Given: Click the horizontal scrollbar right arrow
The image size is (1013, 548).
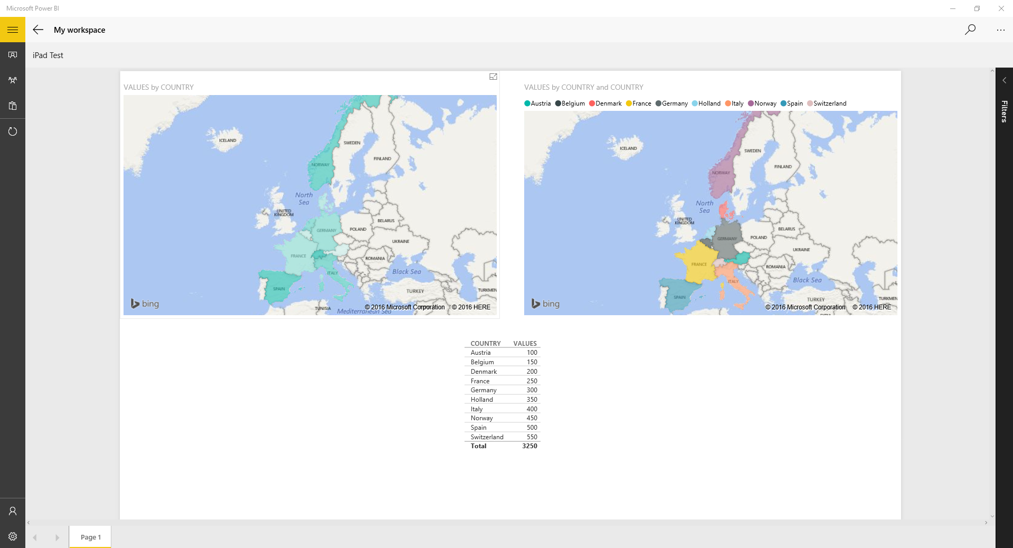Looking at the screenshot, I should 986,523.
